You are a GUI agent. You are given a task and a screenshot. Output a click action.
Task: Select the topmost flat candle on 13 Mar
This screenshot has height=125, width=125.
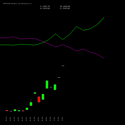point(63,66)
